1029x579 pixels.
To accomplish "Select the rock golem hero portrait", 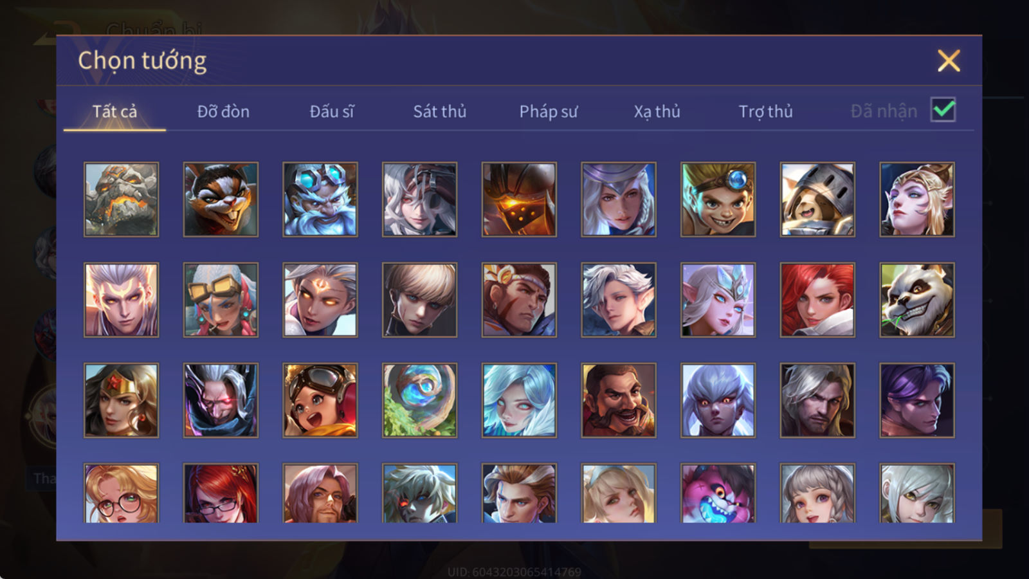I will (121, 199).
